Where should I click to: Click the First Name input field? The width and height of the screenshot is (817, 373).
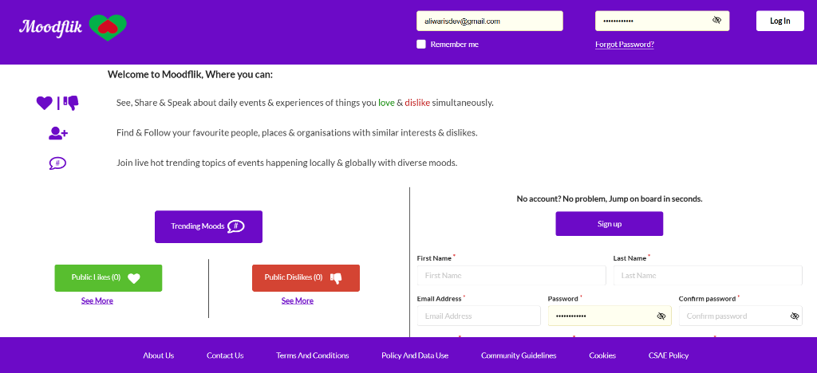point(511,275)
